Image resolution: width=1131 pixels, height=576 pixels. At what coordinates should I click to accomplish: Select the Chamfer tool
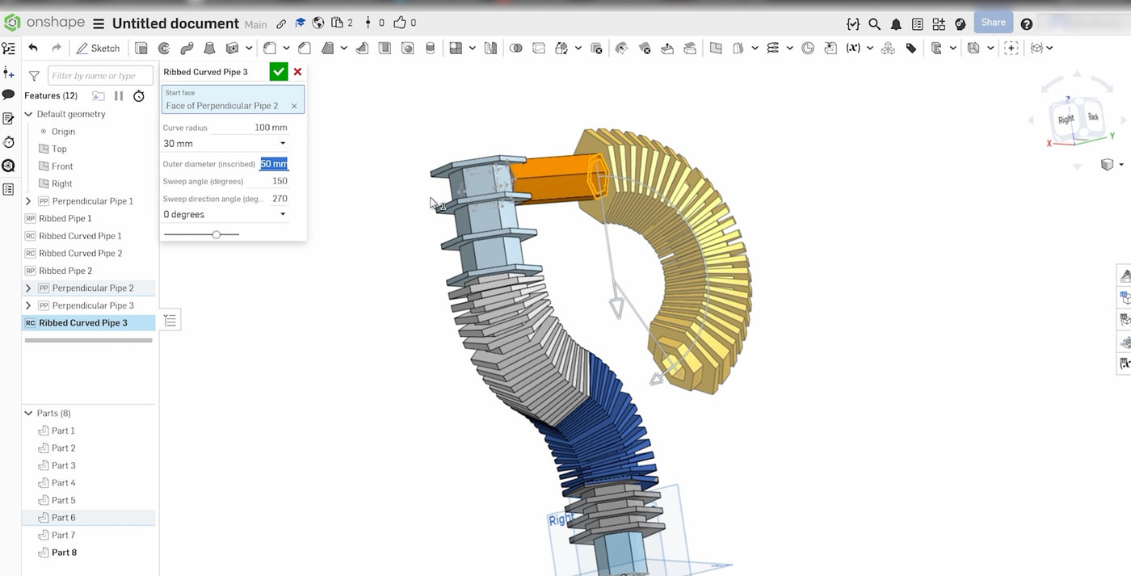coord(305,48)
